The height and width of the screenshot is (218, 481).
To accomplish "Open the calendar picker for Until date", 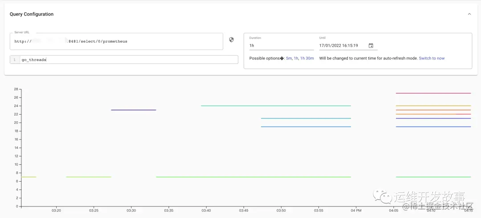I will tap(371, 46).
